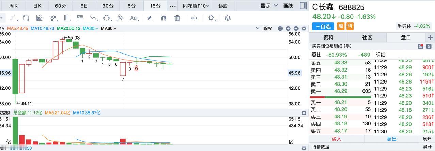
Task: Click 半导体 sector label
Action: point(404,26)
